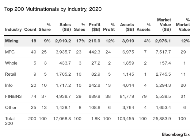Click the Count column header
The image size is (194, 139).
click(x=30, y=30)
